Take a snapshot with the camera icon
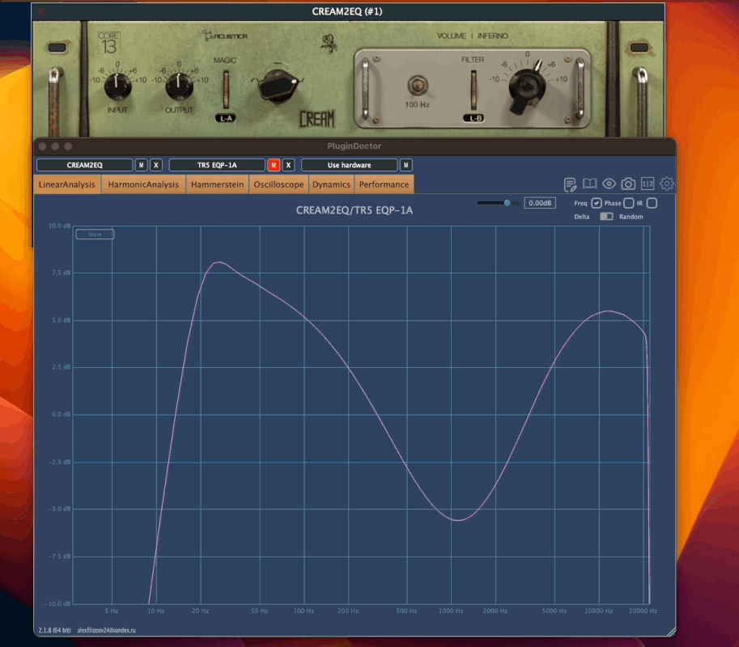Screen dimensions: 739x647 click(x=628, y=184)
